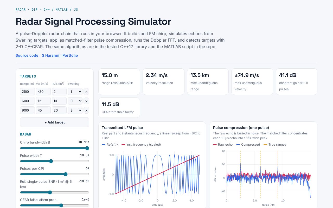Toggle the Raw echo legend entry

[x=223, y=145]
